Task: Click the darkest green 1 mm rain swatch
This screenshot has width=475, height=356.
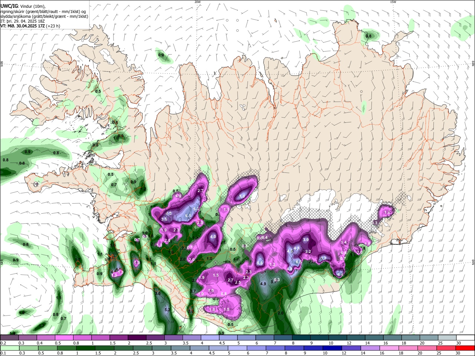Action: (x=85, y=348)
